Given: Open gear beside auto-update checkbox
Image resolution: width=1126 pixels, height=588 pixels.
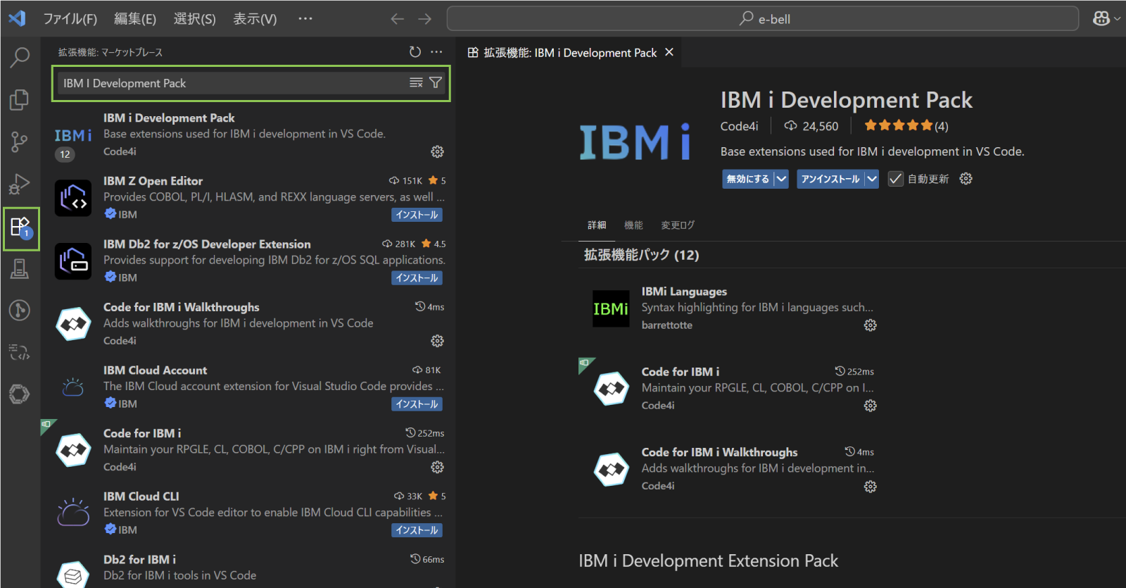Looking at the screenshot, I should 966,179.
